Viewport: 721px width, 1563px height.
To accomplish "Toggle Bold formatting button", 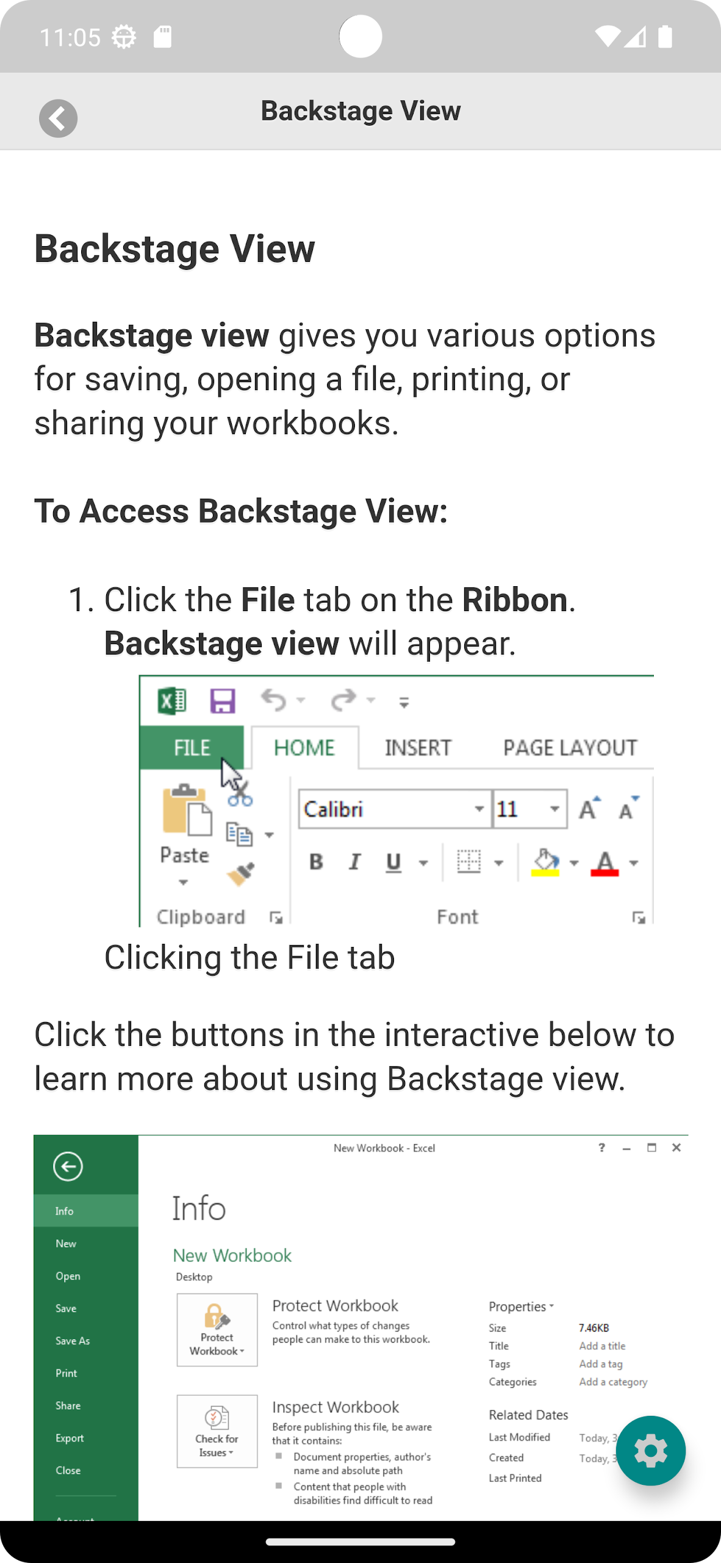I will [316, 862].
